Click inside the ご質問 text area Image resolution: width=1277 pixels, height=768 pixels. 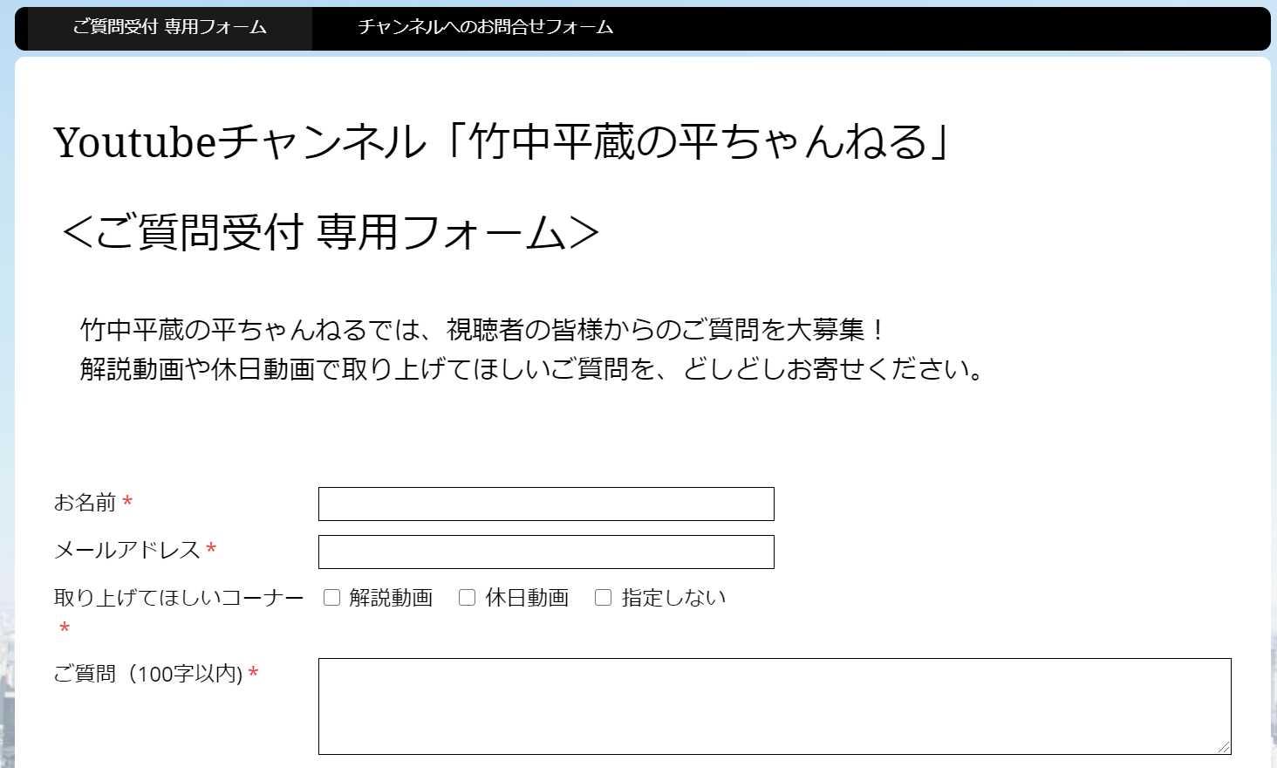[x=774, y=705]
